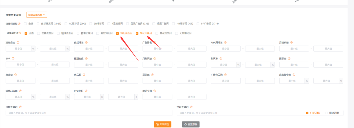Focus the 流量占比 minimum value field
The image size is (354, 128).
[x=18, y=49]
